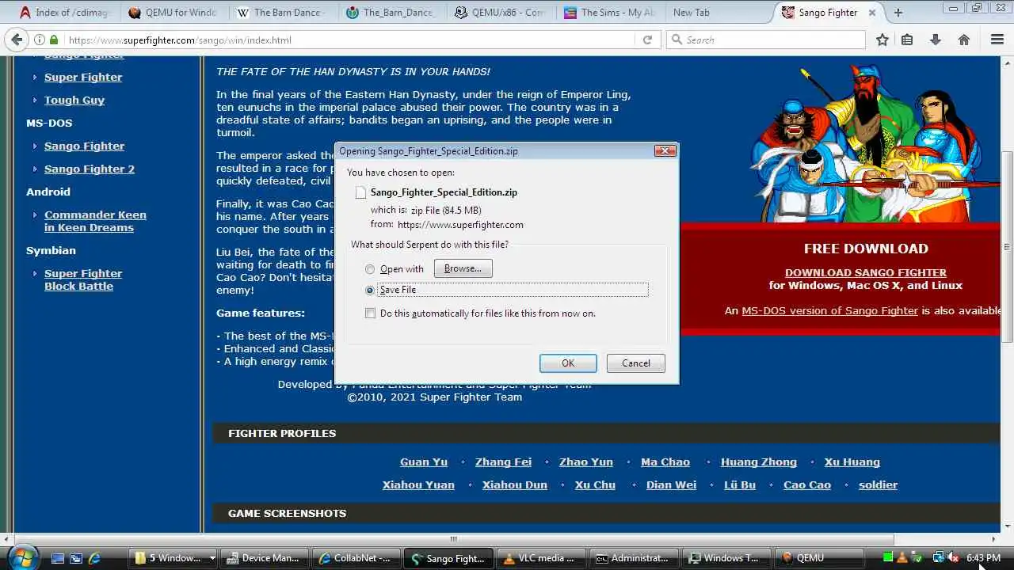Open Cao Cao fighter profile
Screen dimensions: 1014x570
(x=807, y=484)
